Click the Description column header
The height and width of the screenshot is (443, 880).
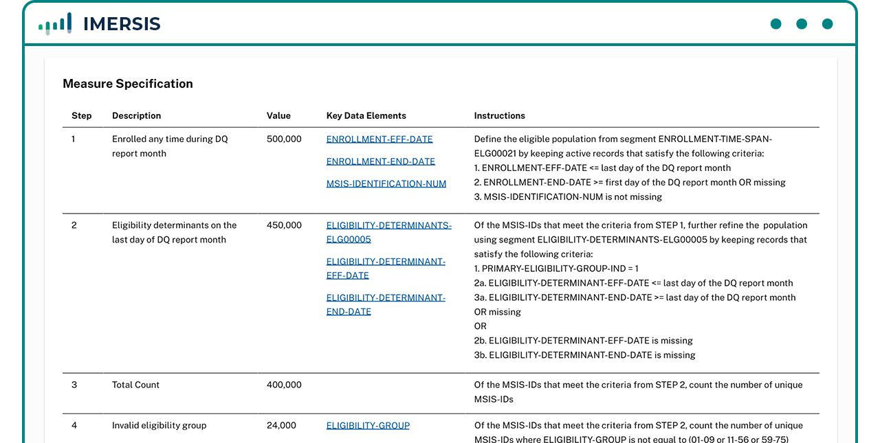pyautogui.click(x=137, y=115)
